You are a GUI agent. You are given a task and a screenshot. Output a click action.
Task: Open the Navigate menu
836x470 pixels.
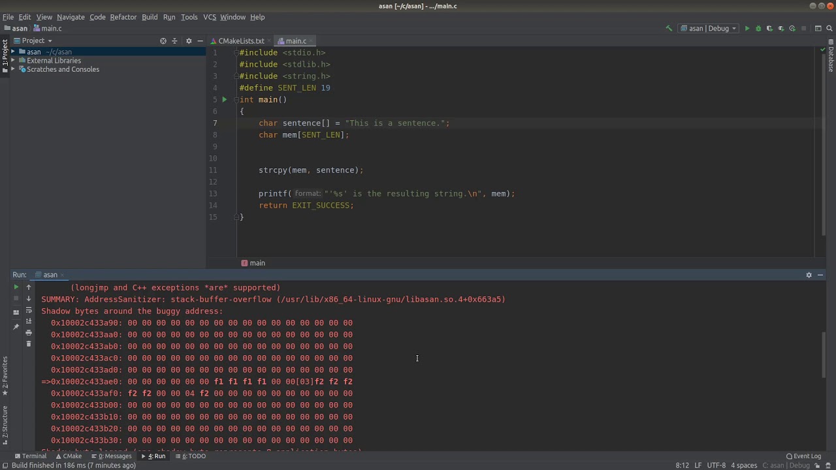tap(71, 17)
